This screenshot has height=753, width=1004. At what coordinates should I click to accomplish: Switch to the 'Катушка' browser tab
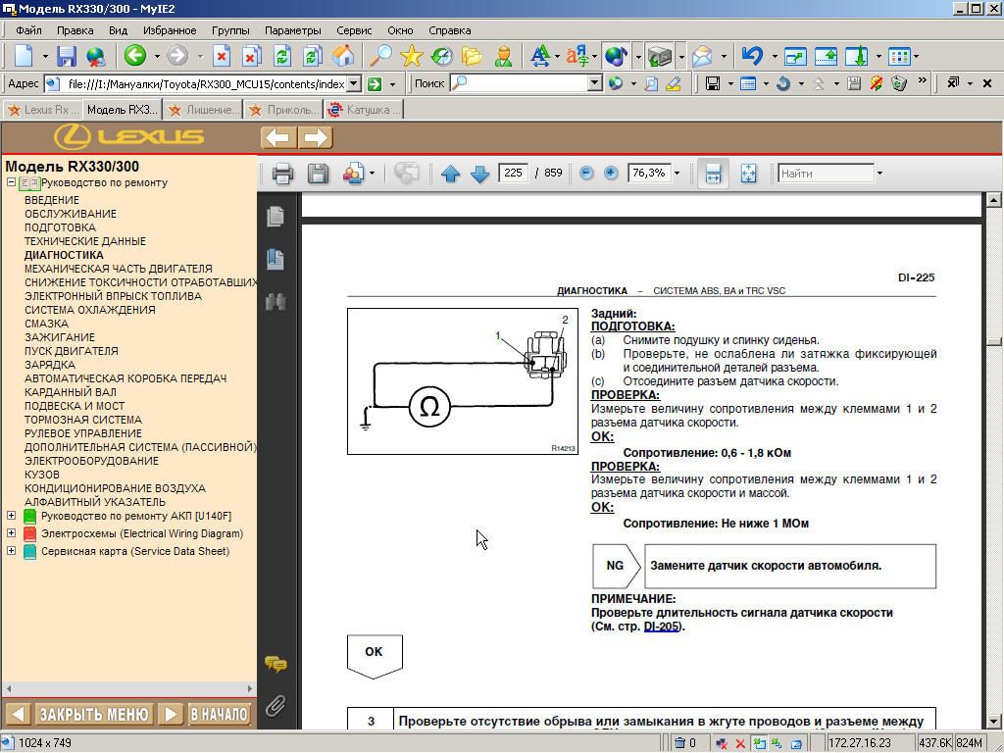pyautogui.click(x=365, y=110)
